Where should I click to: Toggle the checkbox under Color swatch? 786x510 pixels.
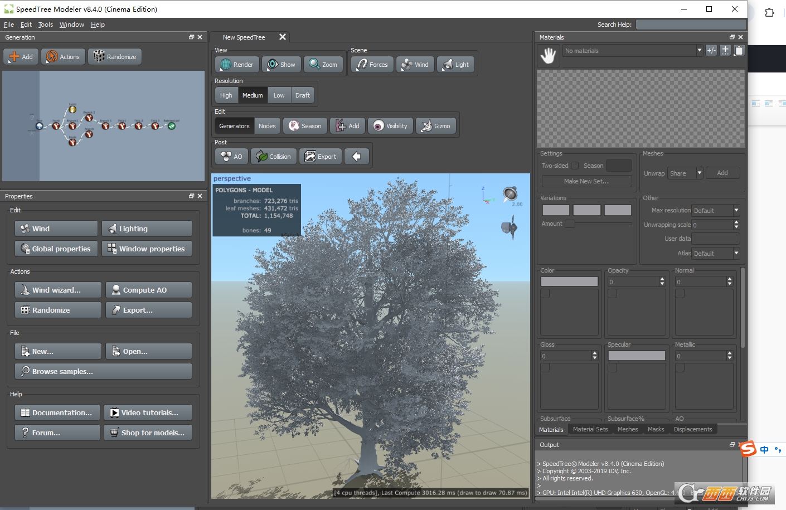coord(545,294)
